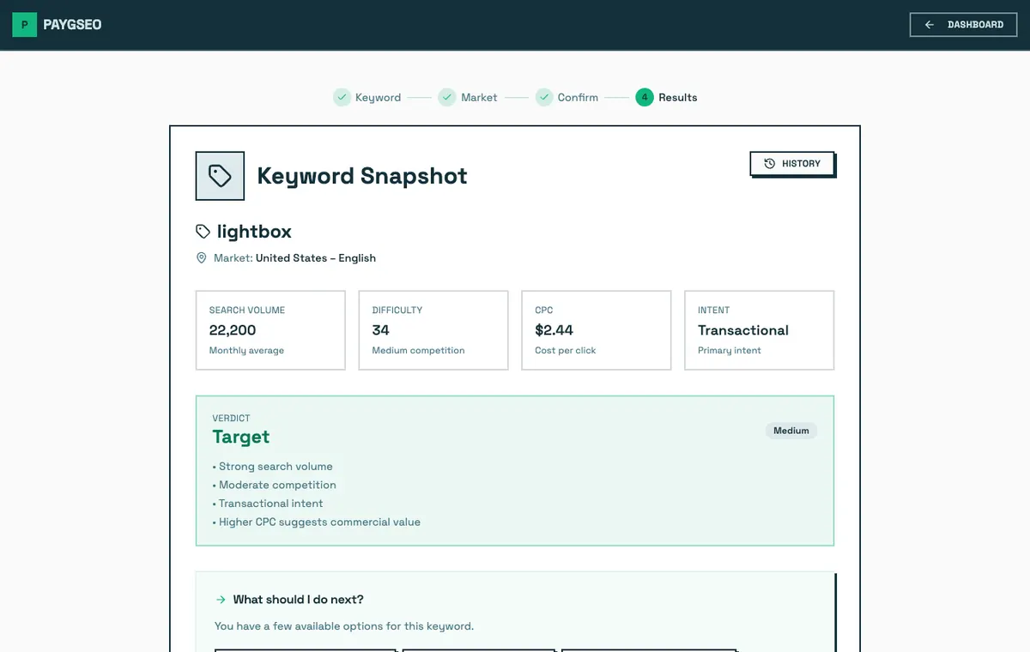Click the Transactional intent bullet
This screenshot has width=1030, height=652.
coord(268,504)
